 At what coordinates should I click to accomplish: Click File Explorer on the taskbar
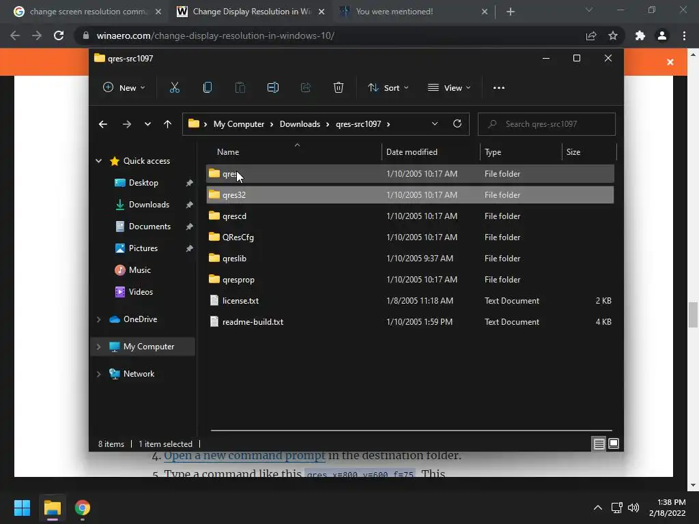coord(52,508)
